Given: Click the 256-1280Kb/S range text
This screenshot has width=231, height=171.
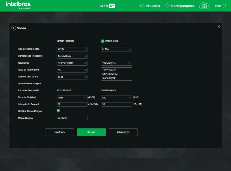Looking at the screenshot, I should click(x=109, y=90).
